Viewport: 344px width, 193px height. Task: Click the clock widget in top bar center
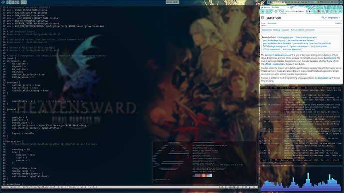pyautogui.click(x=172, y=2)
